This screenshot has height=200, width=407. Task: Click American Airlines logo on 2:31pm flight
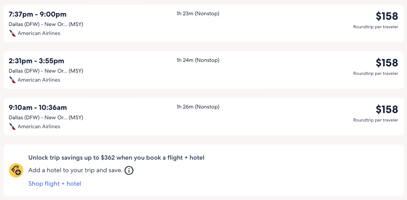click(13, 80)
